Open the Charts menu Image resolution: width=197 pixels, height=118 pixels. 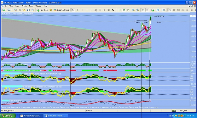click(x=24, y=6)
